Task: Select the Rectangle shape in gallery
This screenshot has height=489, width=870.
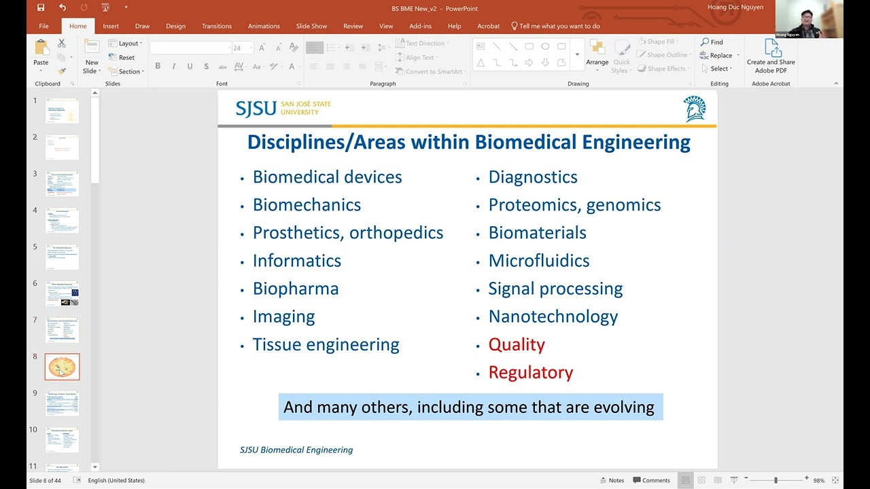Action: (x=529, y=46)
